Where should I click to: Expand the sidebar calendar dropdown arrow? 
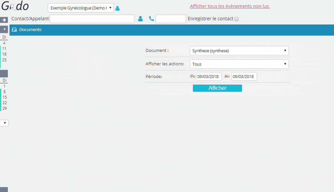point(4,29)
